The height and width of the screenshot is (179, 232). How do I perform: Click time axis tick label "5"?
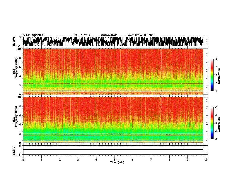pyautogui.click(x=115, y=159)
